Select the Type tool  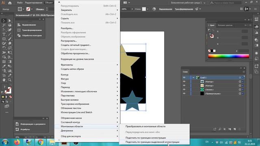(x=4, y=34)
